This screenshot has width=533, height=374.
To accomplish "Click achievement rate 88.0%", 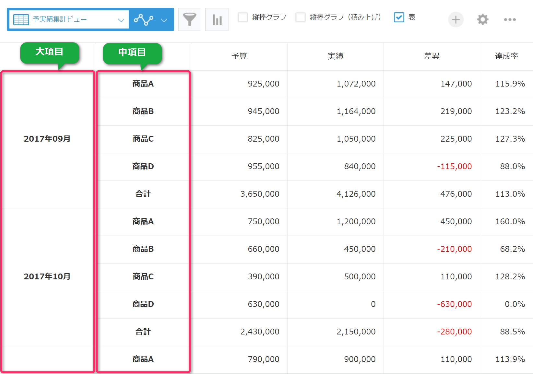I will pyautogui.click(x=512, y=167).
